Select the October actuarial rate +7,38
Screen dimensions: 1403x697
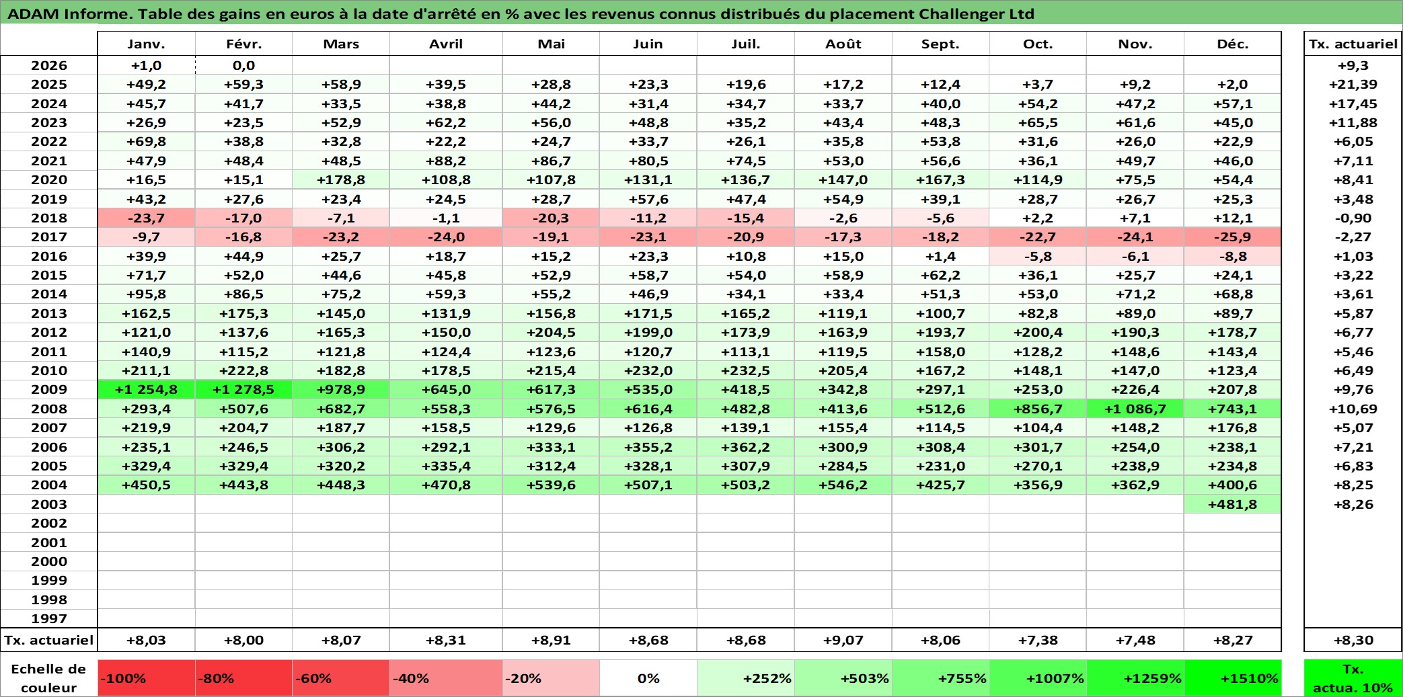coord(1038,640)
